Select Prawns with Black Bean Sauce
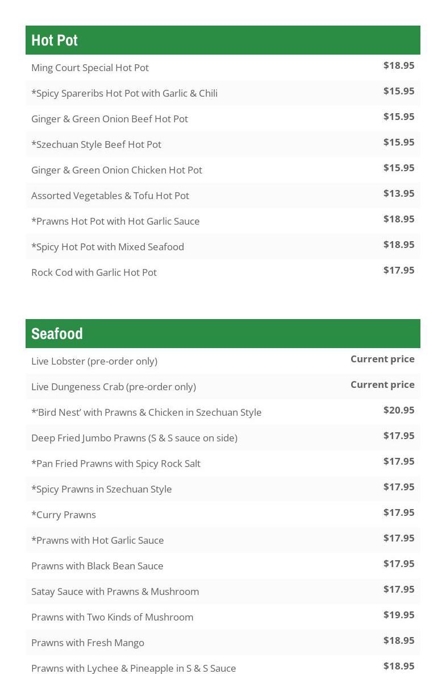The height and width of the screenshot is (674, 446). point(97,566)
